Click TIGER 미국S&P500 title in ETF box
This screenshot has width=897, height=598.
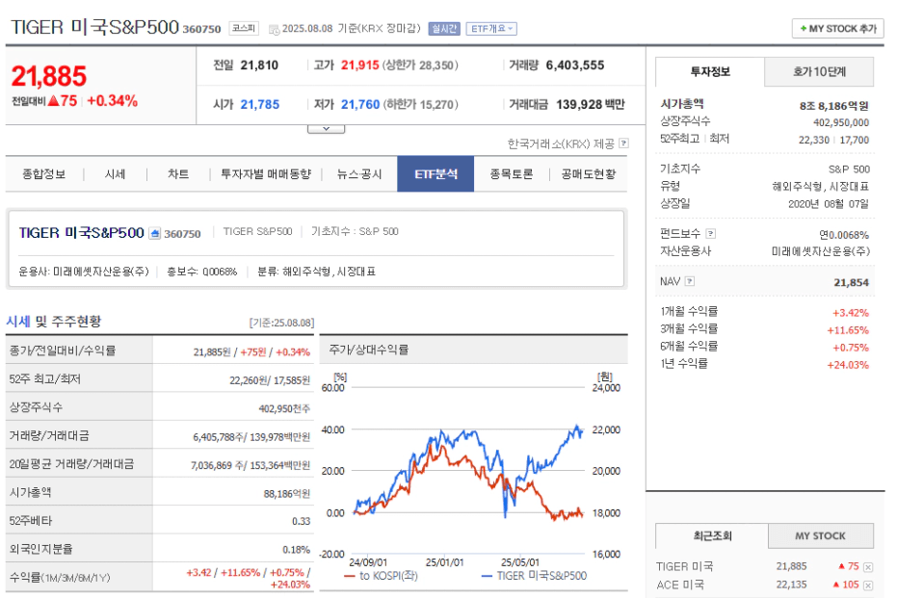81,233
